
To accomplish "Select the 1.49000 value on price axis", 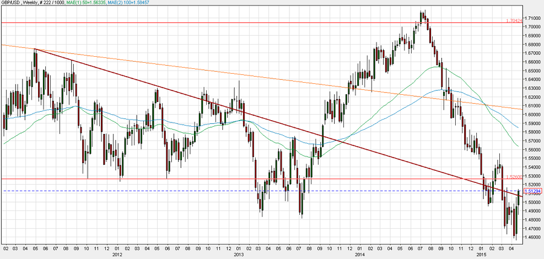I will pyautogui.click(x=533, y=211).
